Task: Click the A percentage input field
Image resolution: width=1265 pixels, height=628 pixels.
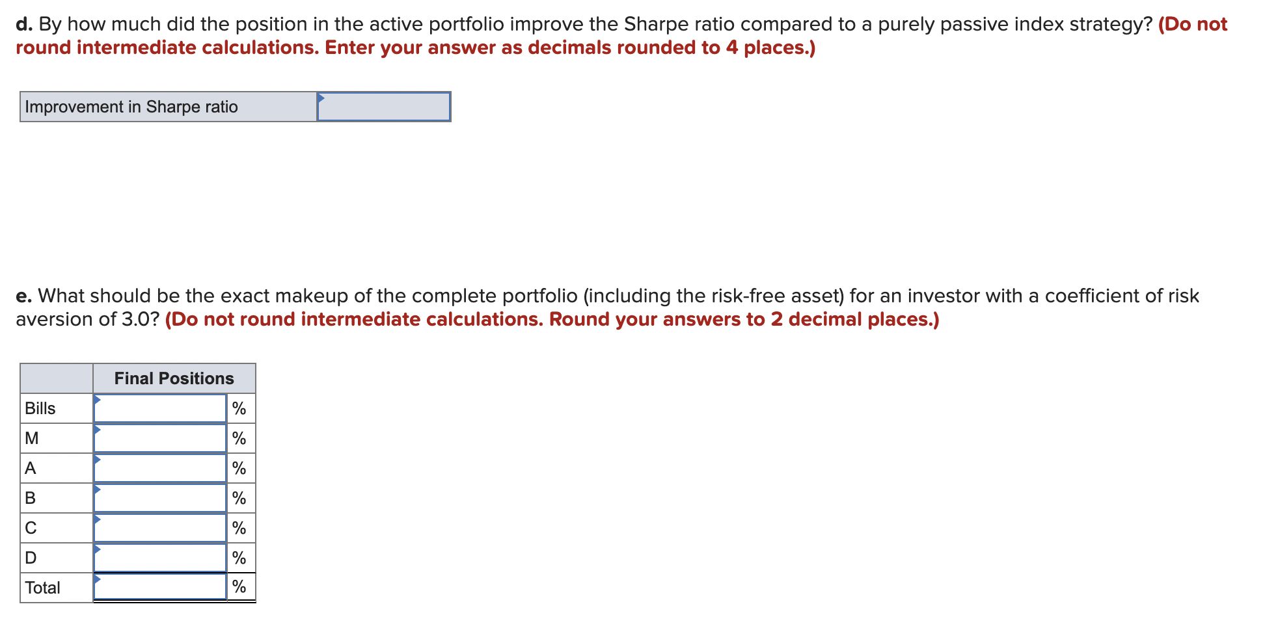Action: point(160,467)
